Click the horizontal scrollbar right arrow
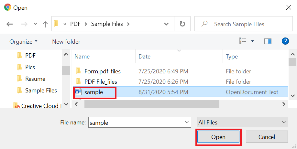This screenshot has width=297, height=149. tap(283, 104)
